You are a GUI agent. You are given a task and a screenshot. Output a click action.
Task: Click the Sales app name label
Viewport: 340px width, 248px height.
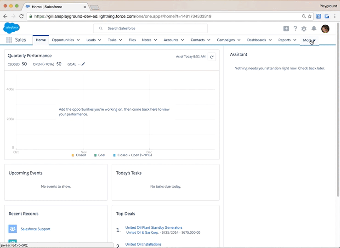point(20,40)
